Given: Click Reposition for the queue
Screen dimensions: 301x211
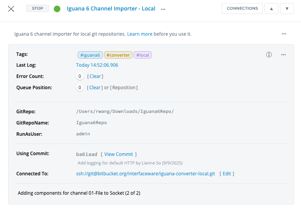Looking at the screenshot, I should click(x=124, y=88).
